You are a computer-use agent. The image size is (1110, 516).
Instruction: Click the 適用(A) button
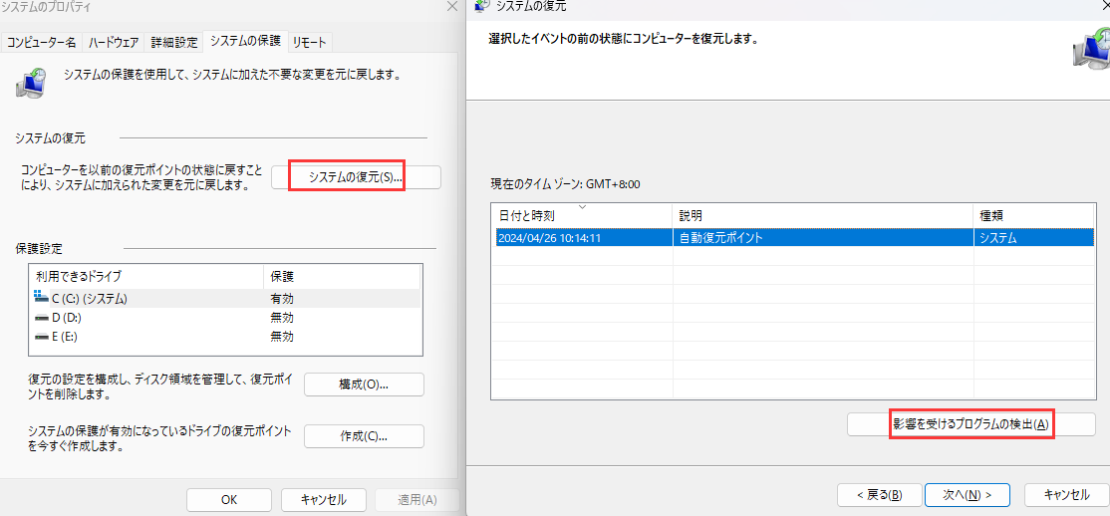tap(416, 500)
